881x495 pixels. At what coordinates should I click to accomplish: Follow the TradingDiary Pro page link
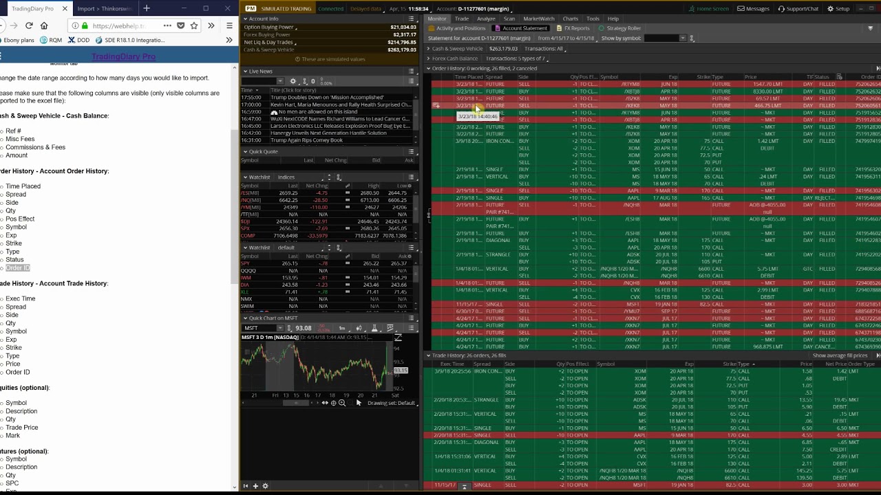click(x=123, y=56)
